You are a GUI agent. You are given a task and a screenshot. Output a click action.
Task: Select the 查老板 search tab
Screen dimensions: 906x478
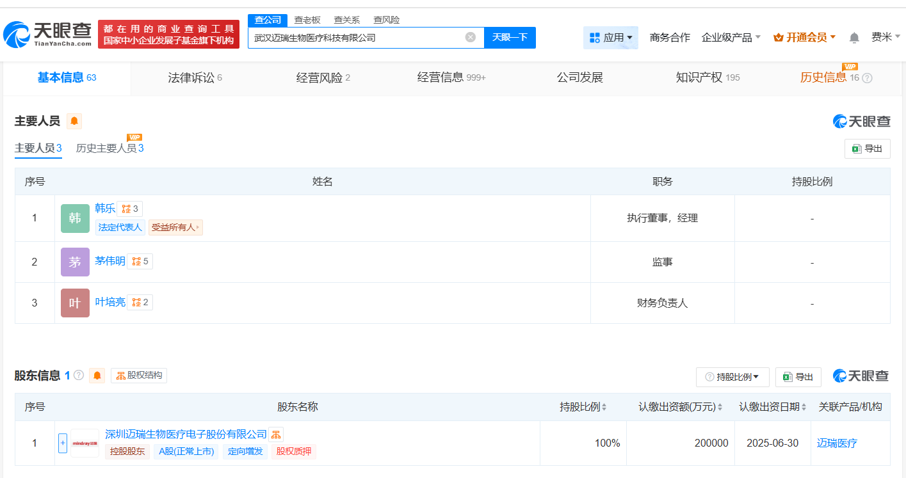pyautogui.click(x=307, y=20)
